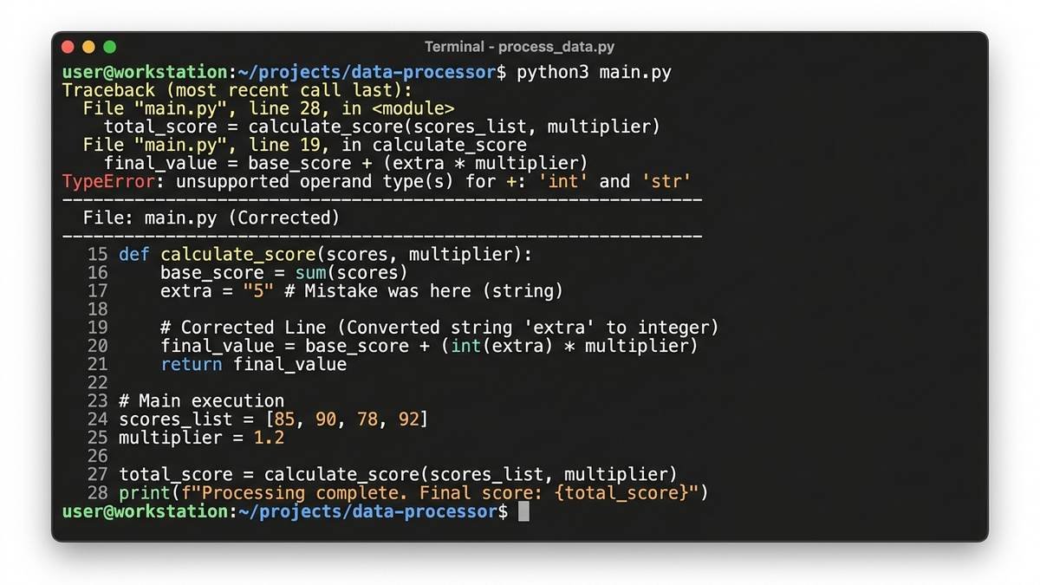Click the top prompt path '~/projects/data-processor'
This screenshot has width=1040, height=585.
pyautogui.click(x=367, y=72)
